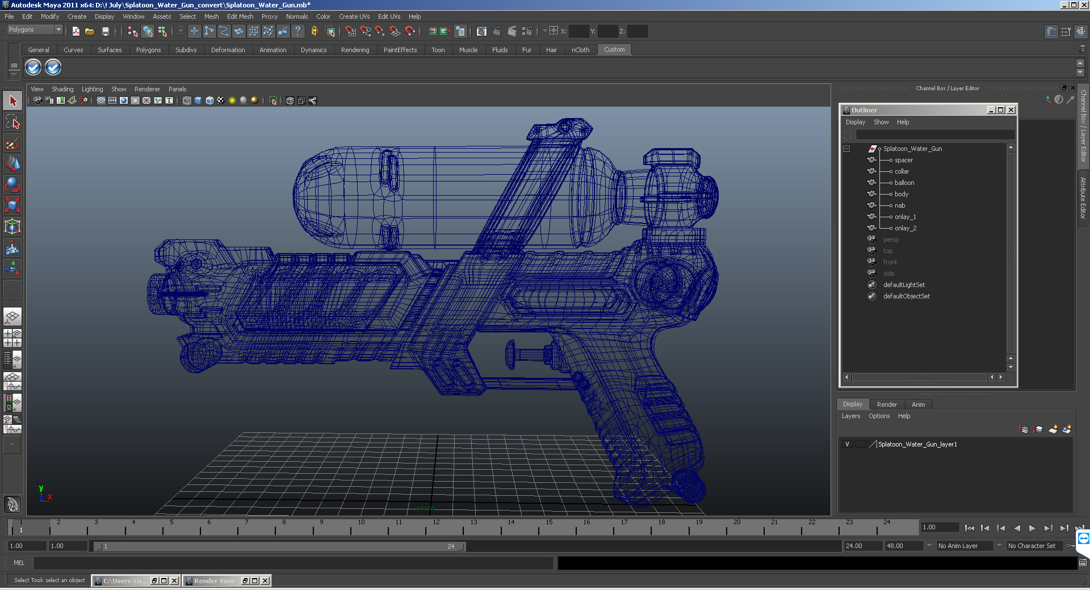1090x590 pixels.
Task: Toggle visibility V box of Splatoon_Water_Gun_layer1
Action: 847,444
